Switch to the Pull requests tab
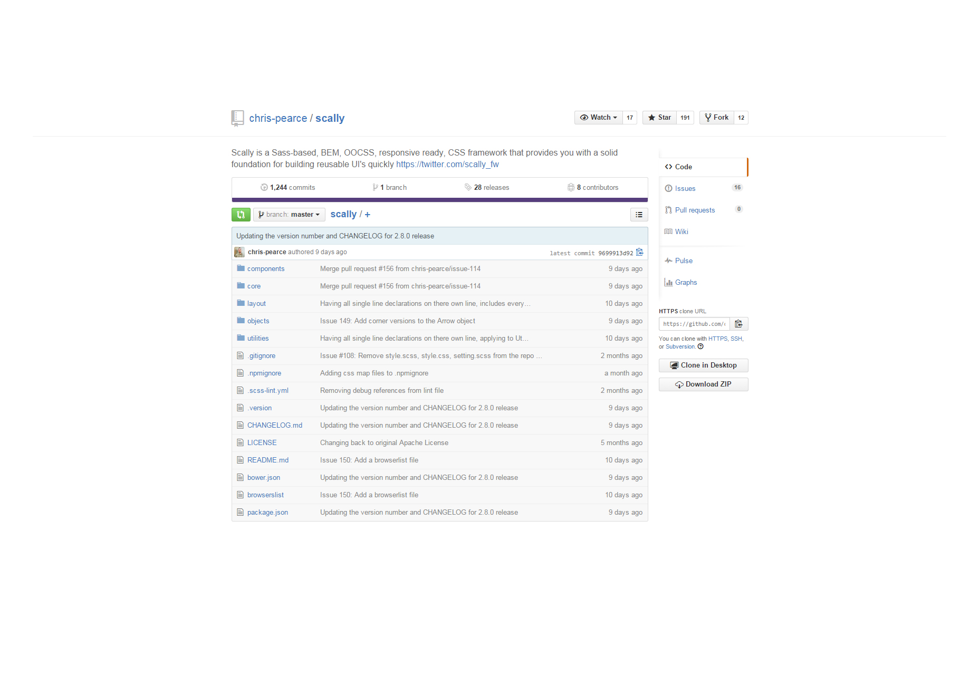This screenshot has height=675, width=979. 695,210
